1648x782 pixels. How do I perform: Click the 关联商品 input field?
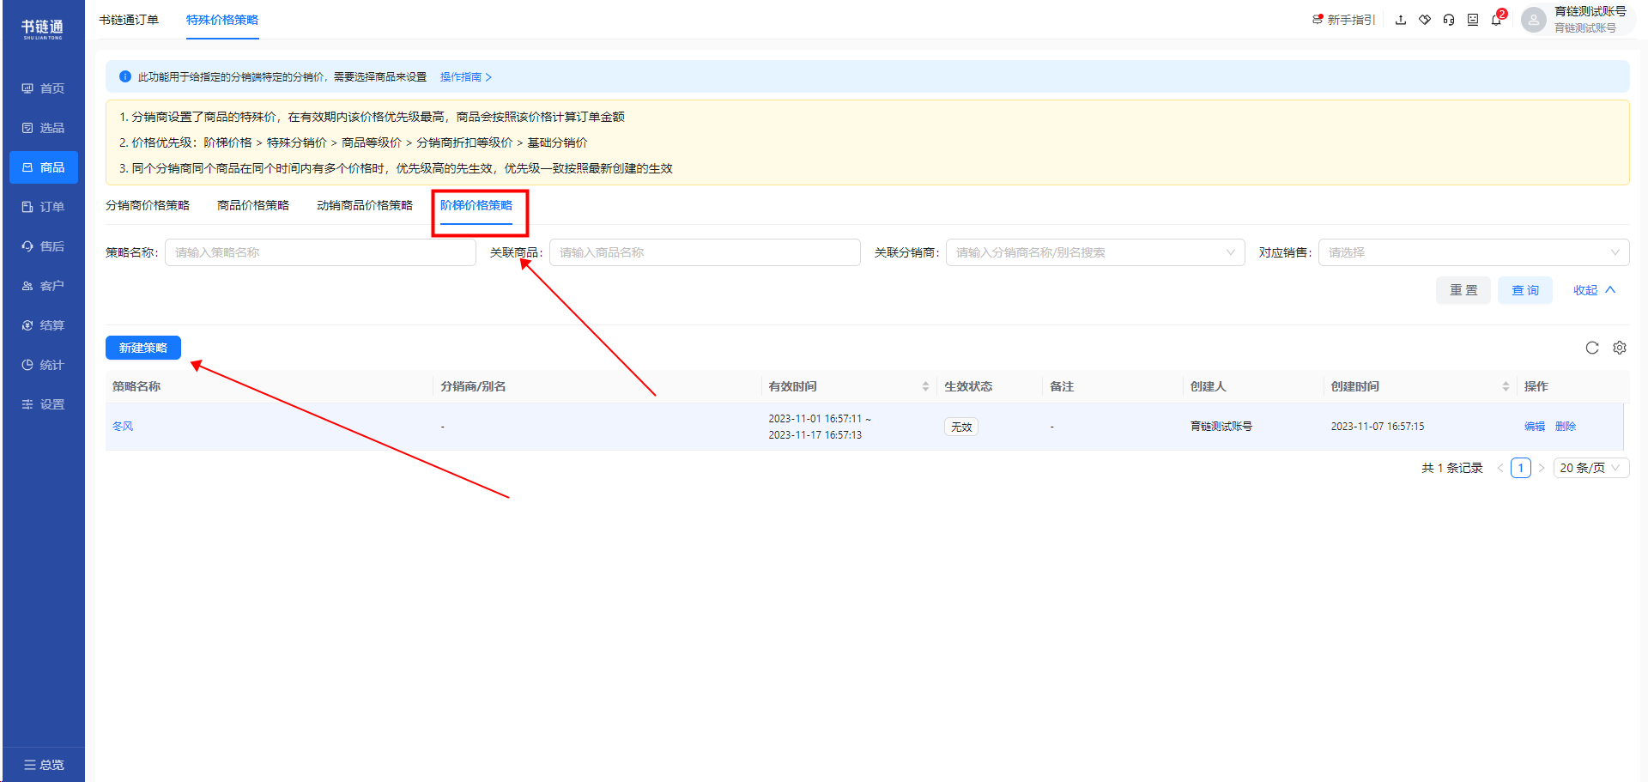click(705, 252)
